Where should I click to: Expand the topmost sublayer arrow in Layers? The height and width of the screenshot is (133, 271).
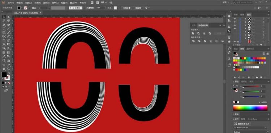245,19
